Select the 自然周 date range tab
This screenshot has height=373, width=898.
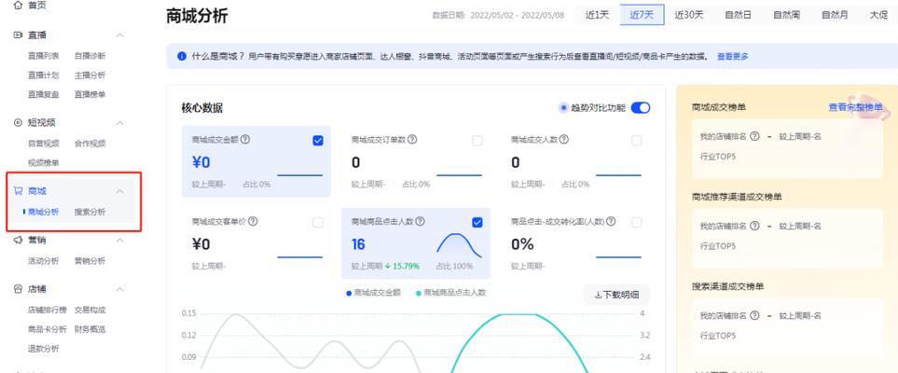coord(787,15)
